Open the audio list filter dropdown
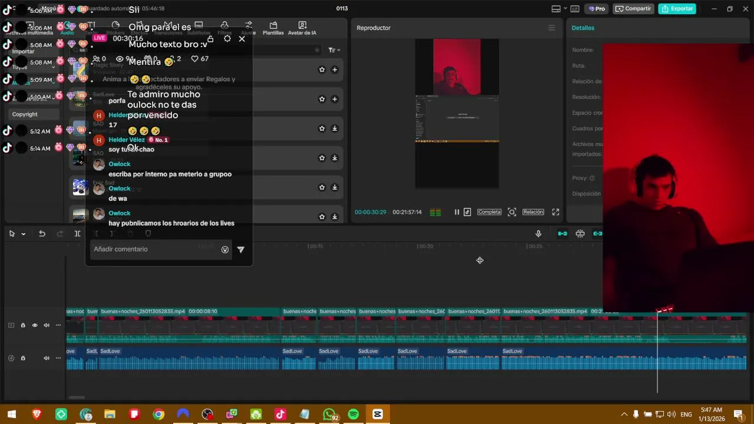Image resolution: width=754 pixels, height=424 pixels. pos(334,50)
